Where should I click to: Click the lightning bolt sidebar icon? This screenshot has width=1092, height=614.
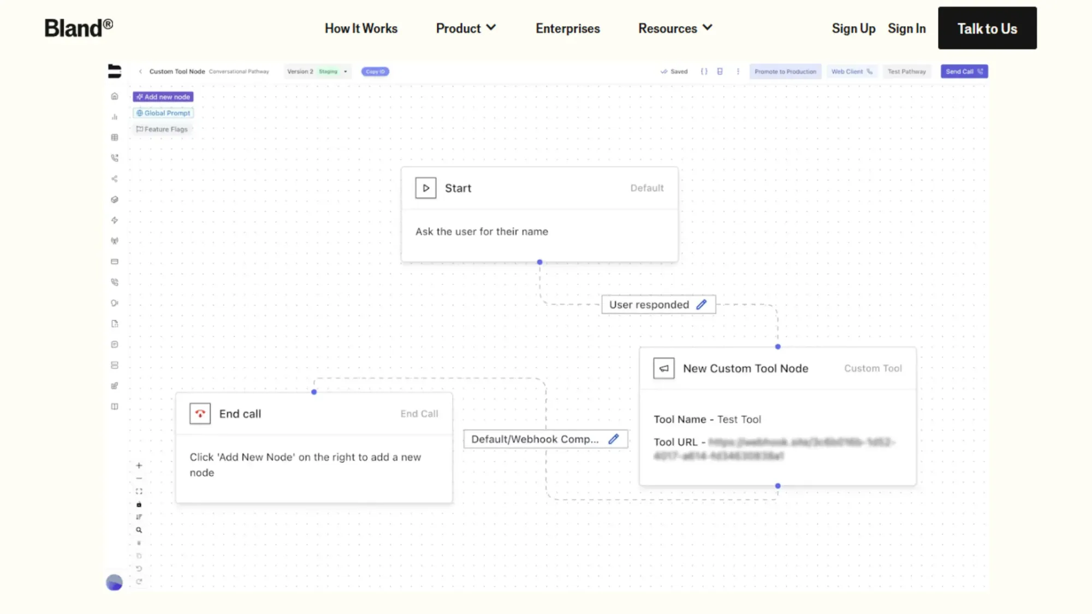115,220
